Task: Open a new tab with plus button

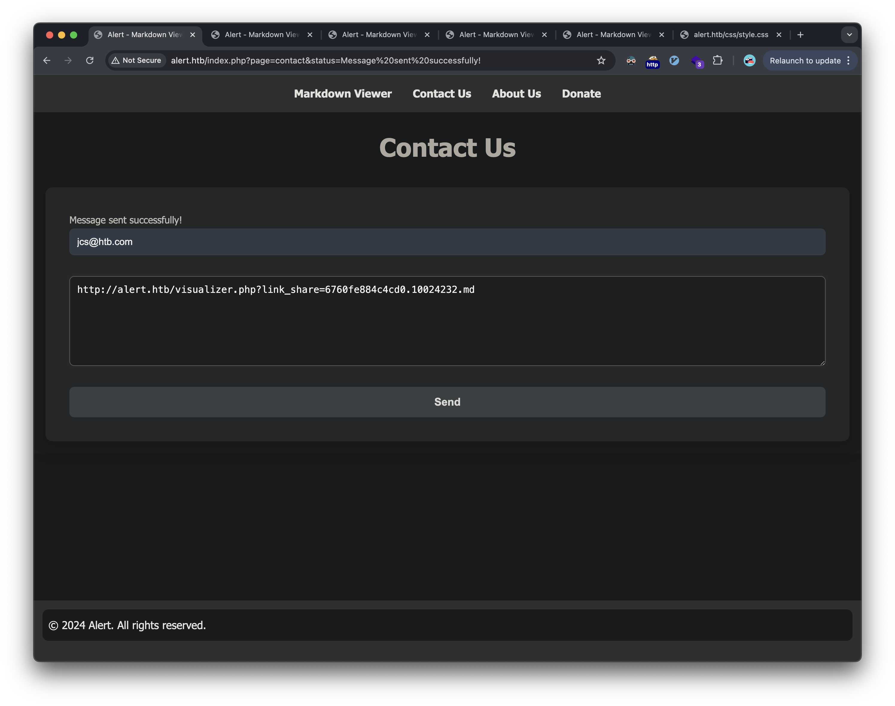Action: [800, 35]
